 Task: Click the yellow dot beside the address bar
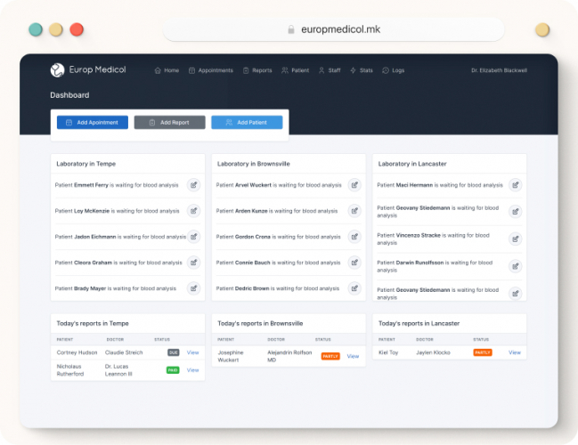pos(542,29)
